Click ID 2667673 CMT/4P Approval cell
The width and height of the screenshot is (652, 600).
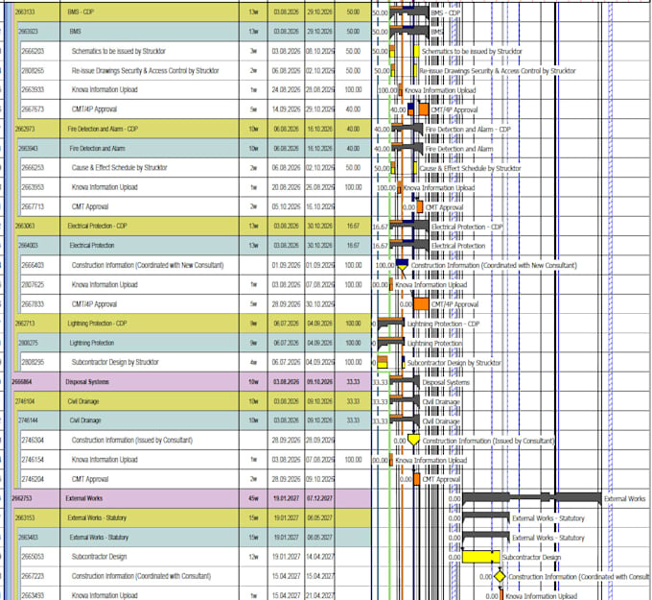pos(40,109)
